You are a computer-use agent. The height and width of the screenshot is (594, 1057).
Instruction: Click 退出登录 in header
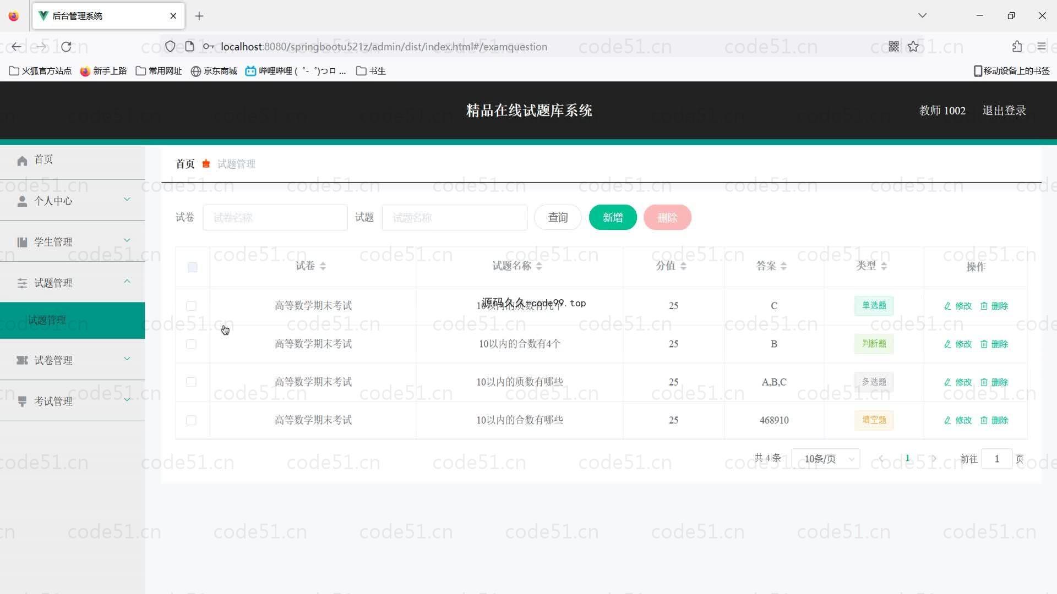point(1004,111)
